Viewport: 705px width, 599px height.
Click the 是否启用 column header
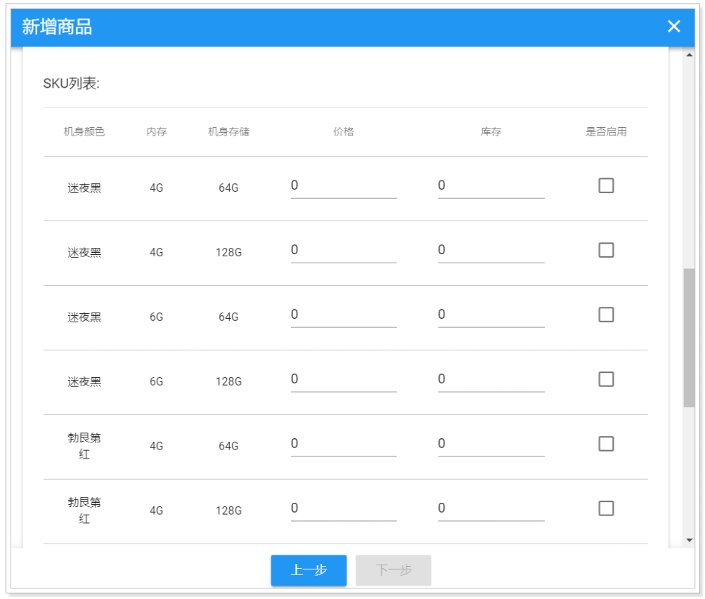pyautogui.click(x=605, y=131)
